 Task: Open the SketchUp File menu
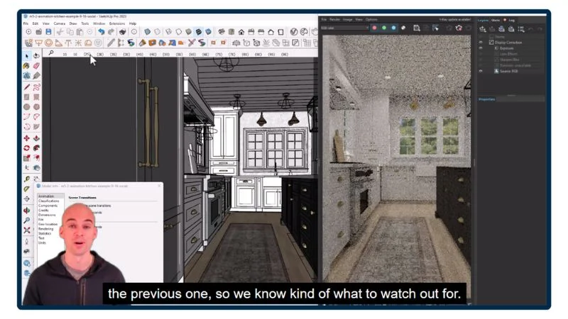coord(26,23)
